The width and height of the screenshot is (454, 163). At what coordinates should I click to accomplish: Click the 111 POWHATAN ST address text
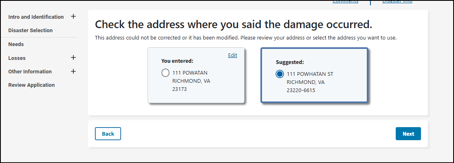click(x=310, y=74)
